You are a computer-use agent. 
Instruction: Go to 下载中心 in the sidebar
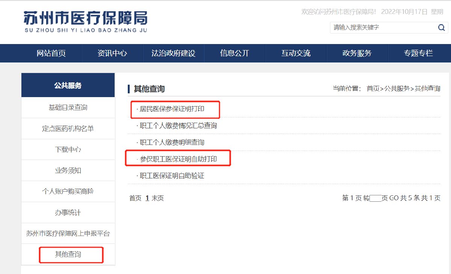(x=68, y=149)
